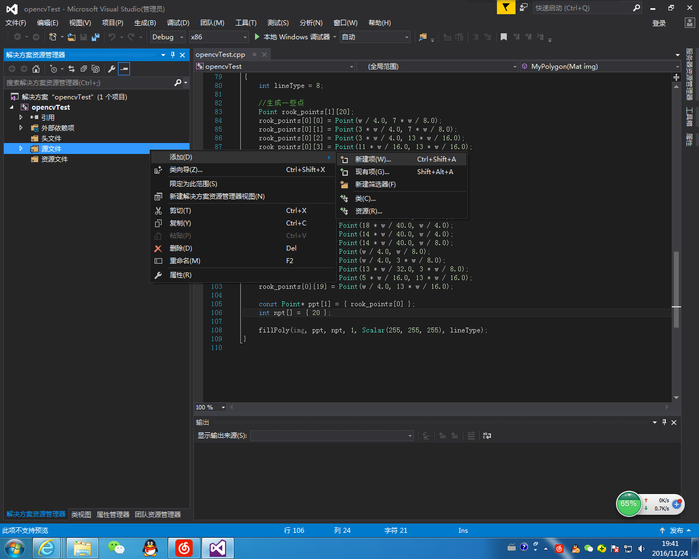Click Collapse All in Solution Explorer
Screen dimensions: 699x559
pyautogui.click(x=84, y=69)
